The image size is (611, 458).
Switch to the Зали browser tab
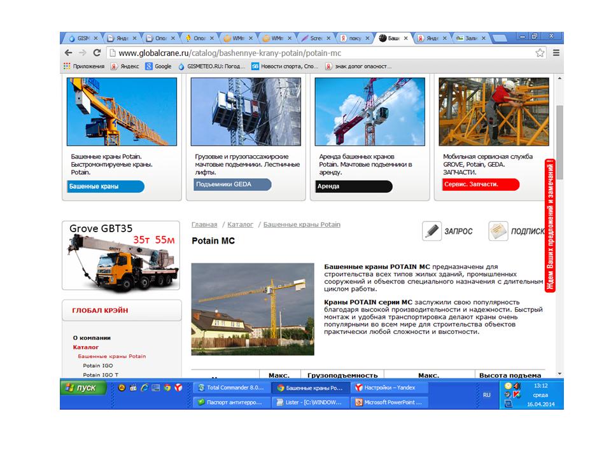click(471, 38)
